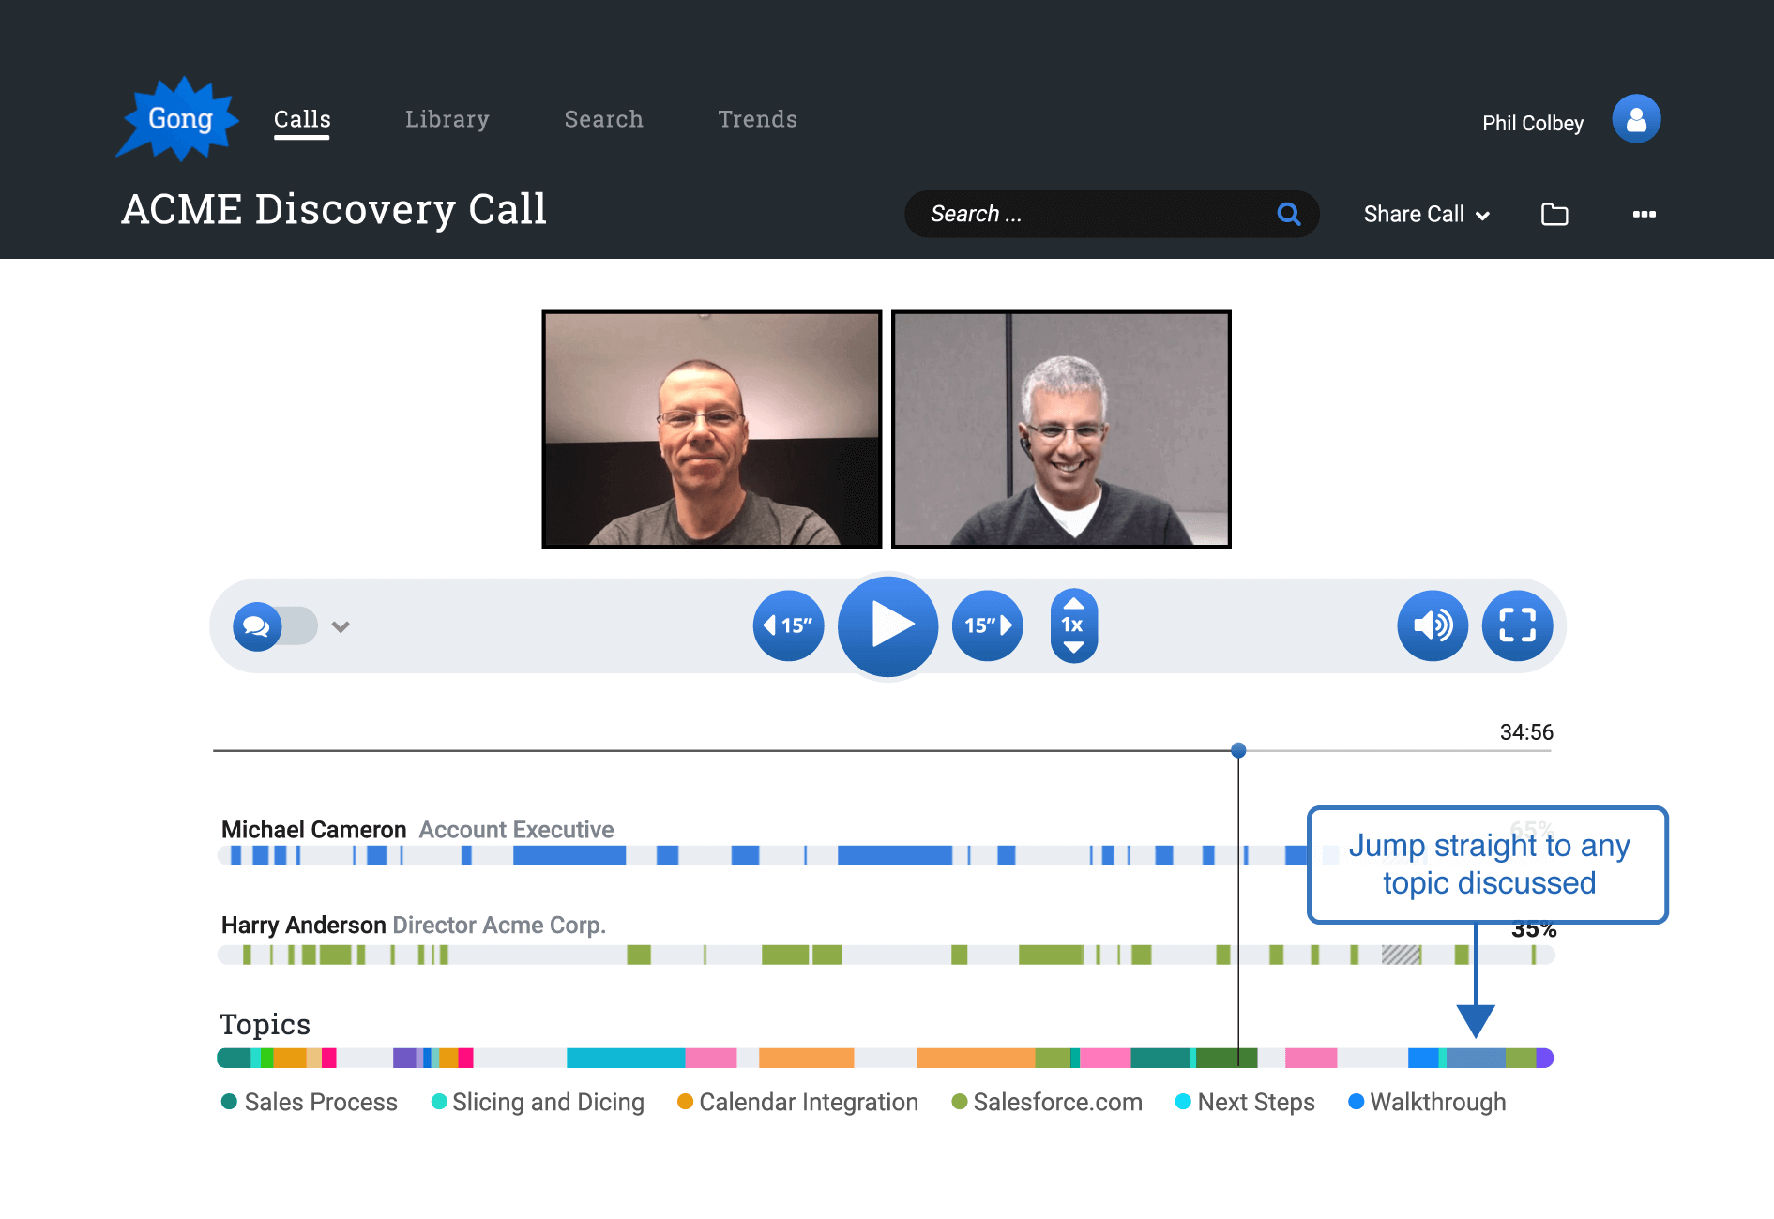The height and width of the screenshot is (1219, 1774).
Task: Click the Gong logo
Action: [177, 119]
